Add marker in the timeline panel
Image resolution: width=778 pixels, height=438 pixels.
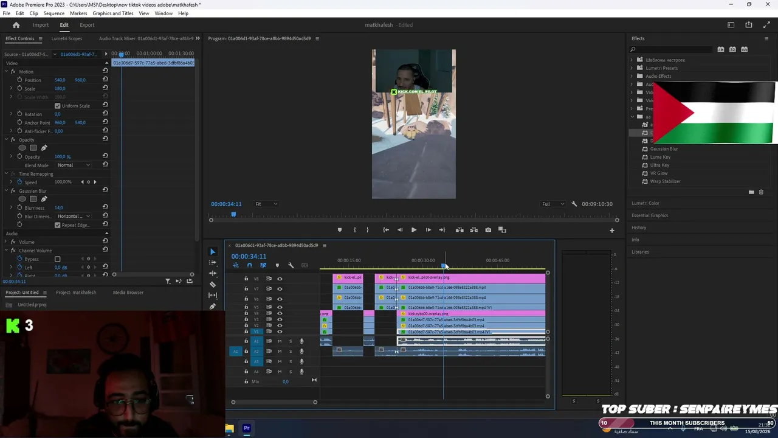coord(277,265)
